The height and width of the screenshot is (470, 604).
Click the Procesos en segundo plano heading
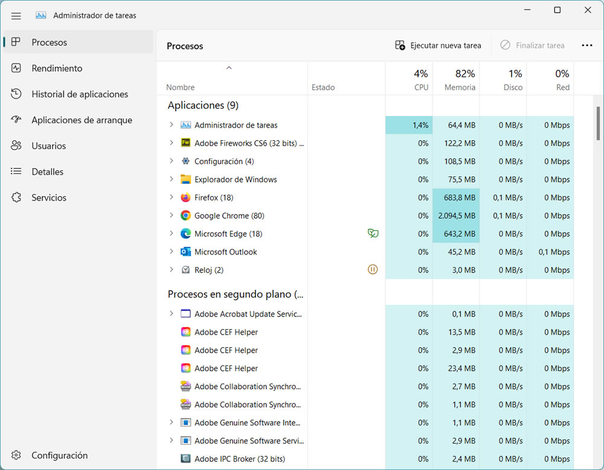click(x=236, y=294)
